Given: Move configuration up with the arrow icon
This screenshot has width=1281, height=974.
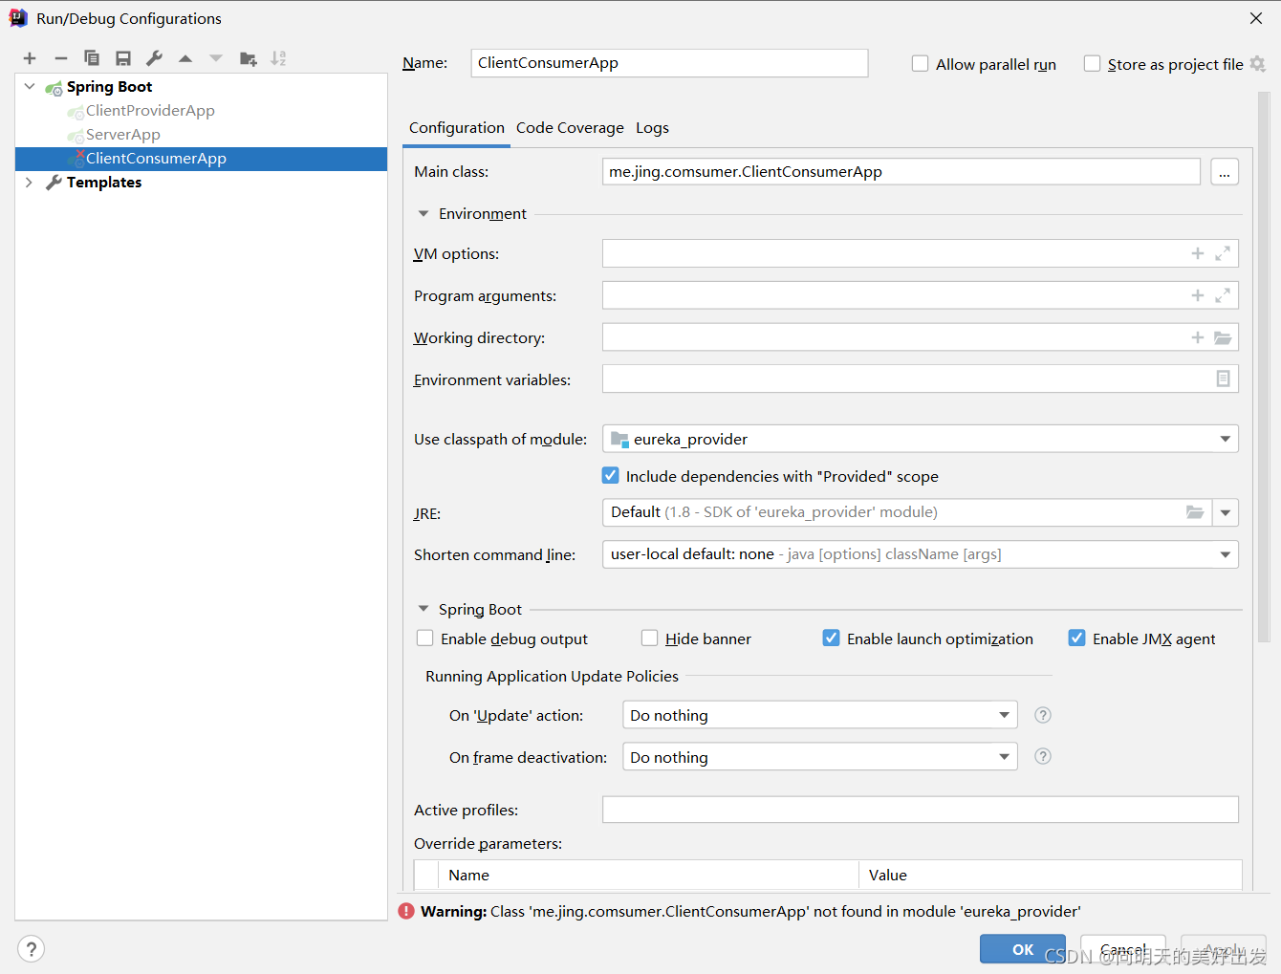Looking at the screenshot, I should [185, 58].
